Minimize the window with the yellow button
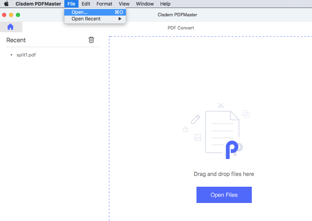 (11, 15)
